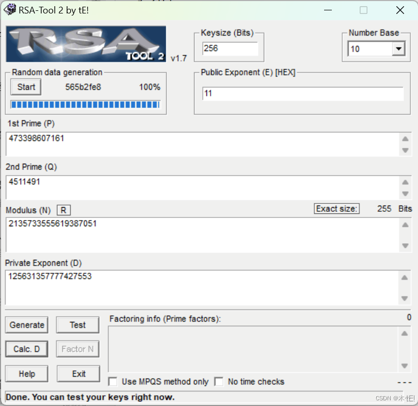Check the No time checks box
The image size is (418, 406).
pyautogui.click(x=219, y=381)
